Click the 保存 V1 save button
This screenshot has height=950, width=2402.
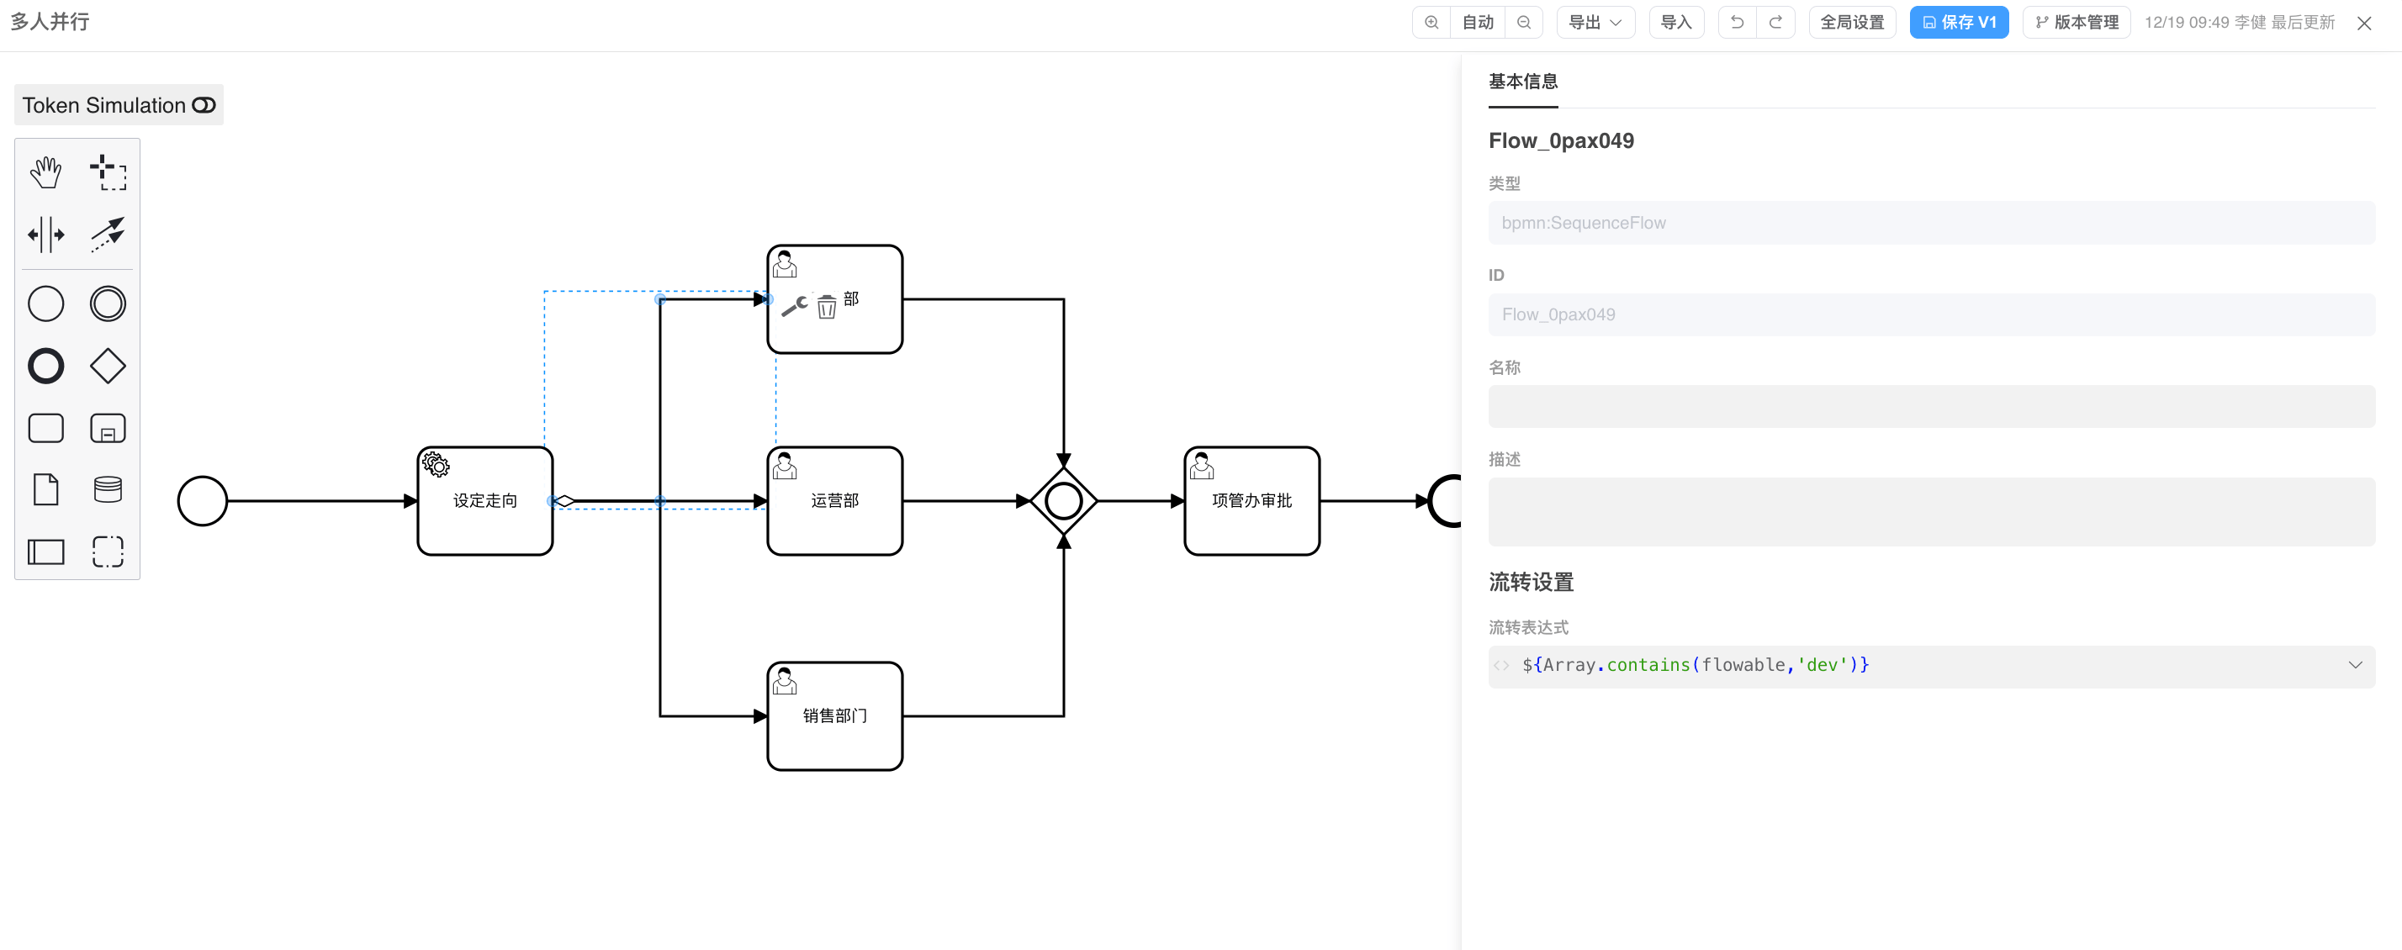(1958, 23)
